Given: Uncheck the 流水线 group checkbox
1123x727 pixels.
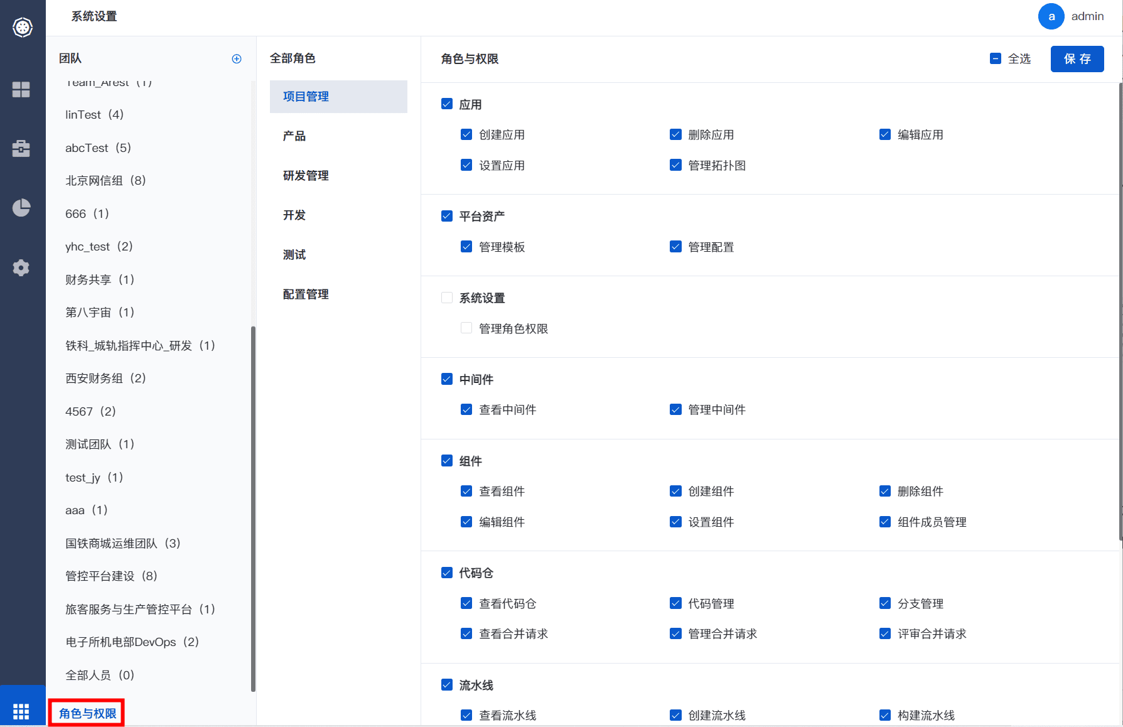Looking at the screenshot, I should click(447, 685).
